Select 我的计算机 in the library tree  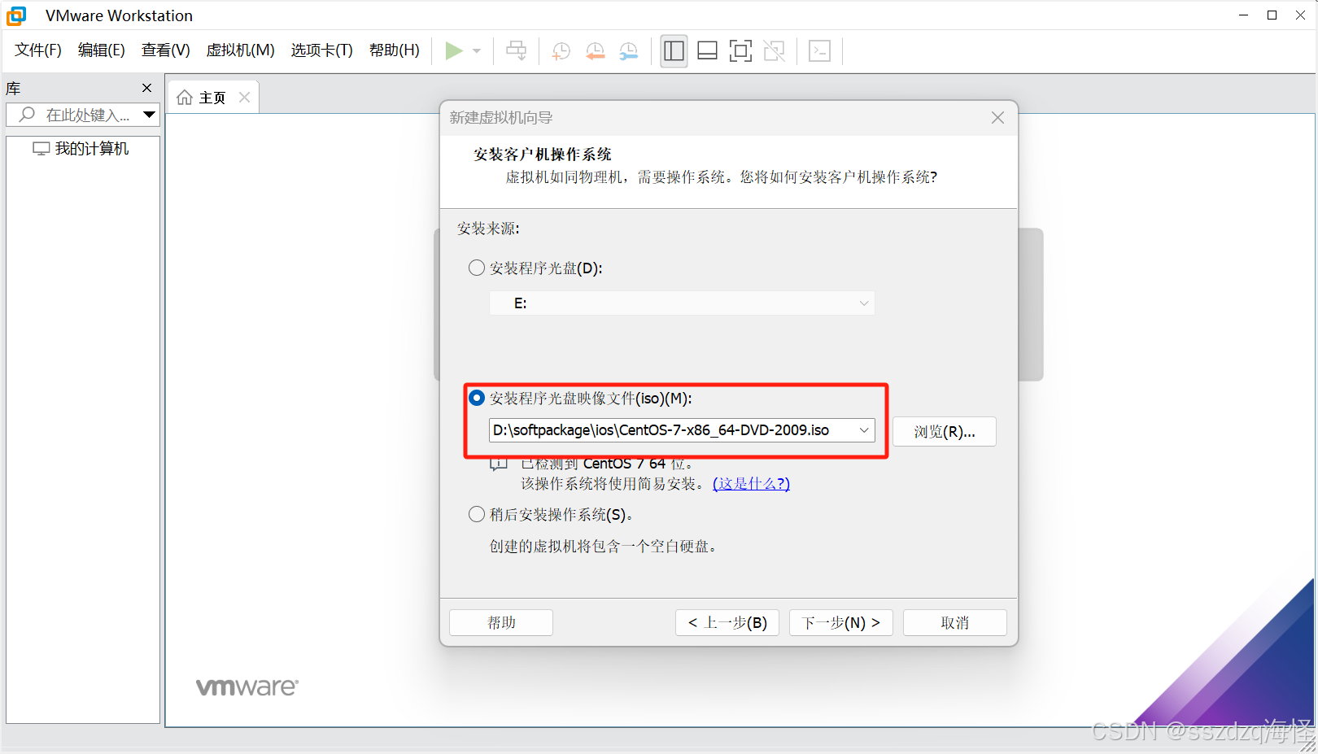click(81, 149)
